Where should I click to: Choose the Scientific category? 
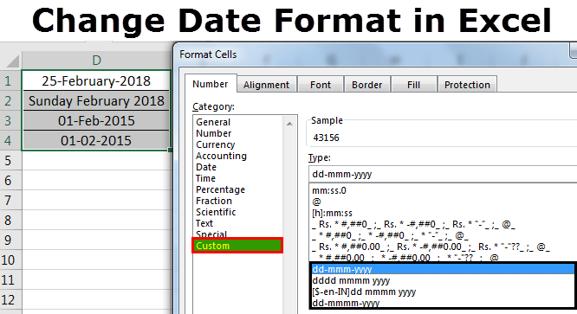[216, 212]
